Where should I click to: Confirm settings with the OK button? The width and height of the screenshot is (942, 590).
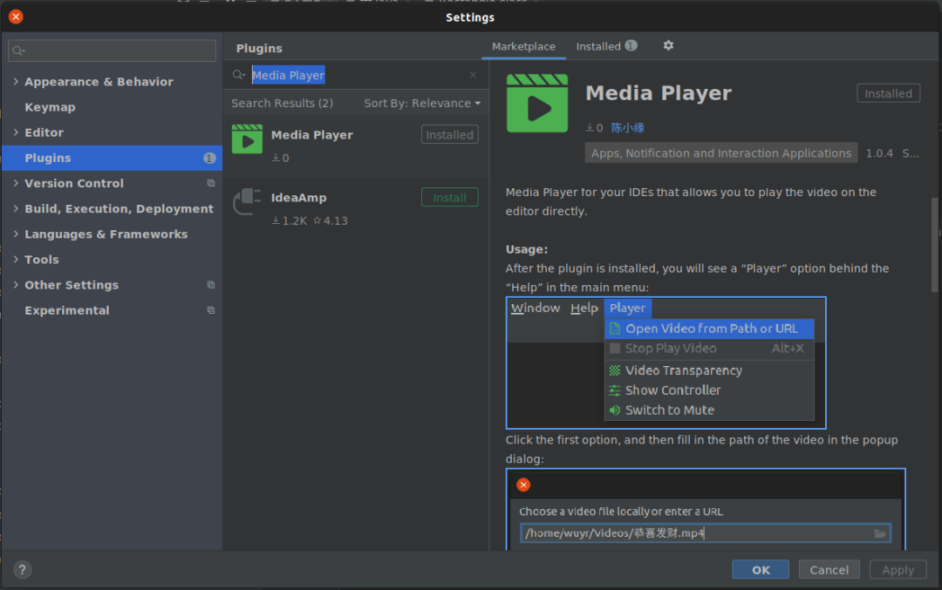(x=761, y=570)
